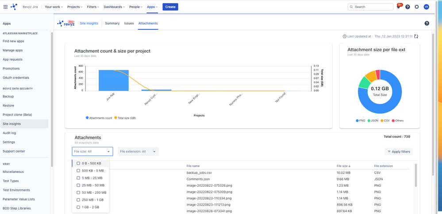Click the Jira-App bar in chart
Image resolution: width=442 pixels, height=214 pixels.
(114, 80)
